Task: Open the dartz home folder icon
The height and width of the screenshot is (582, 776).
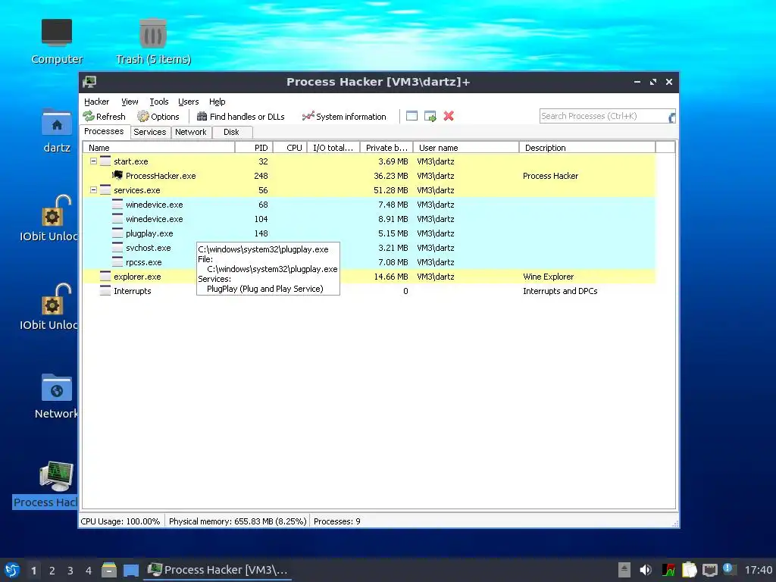Action: 56,130
